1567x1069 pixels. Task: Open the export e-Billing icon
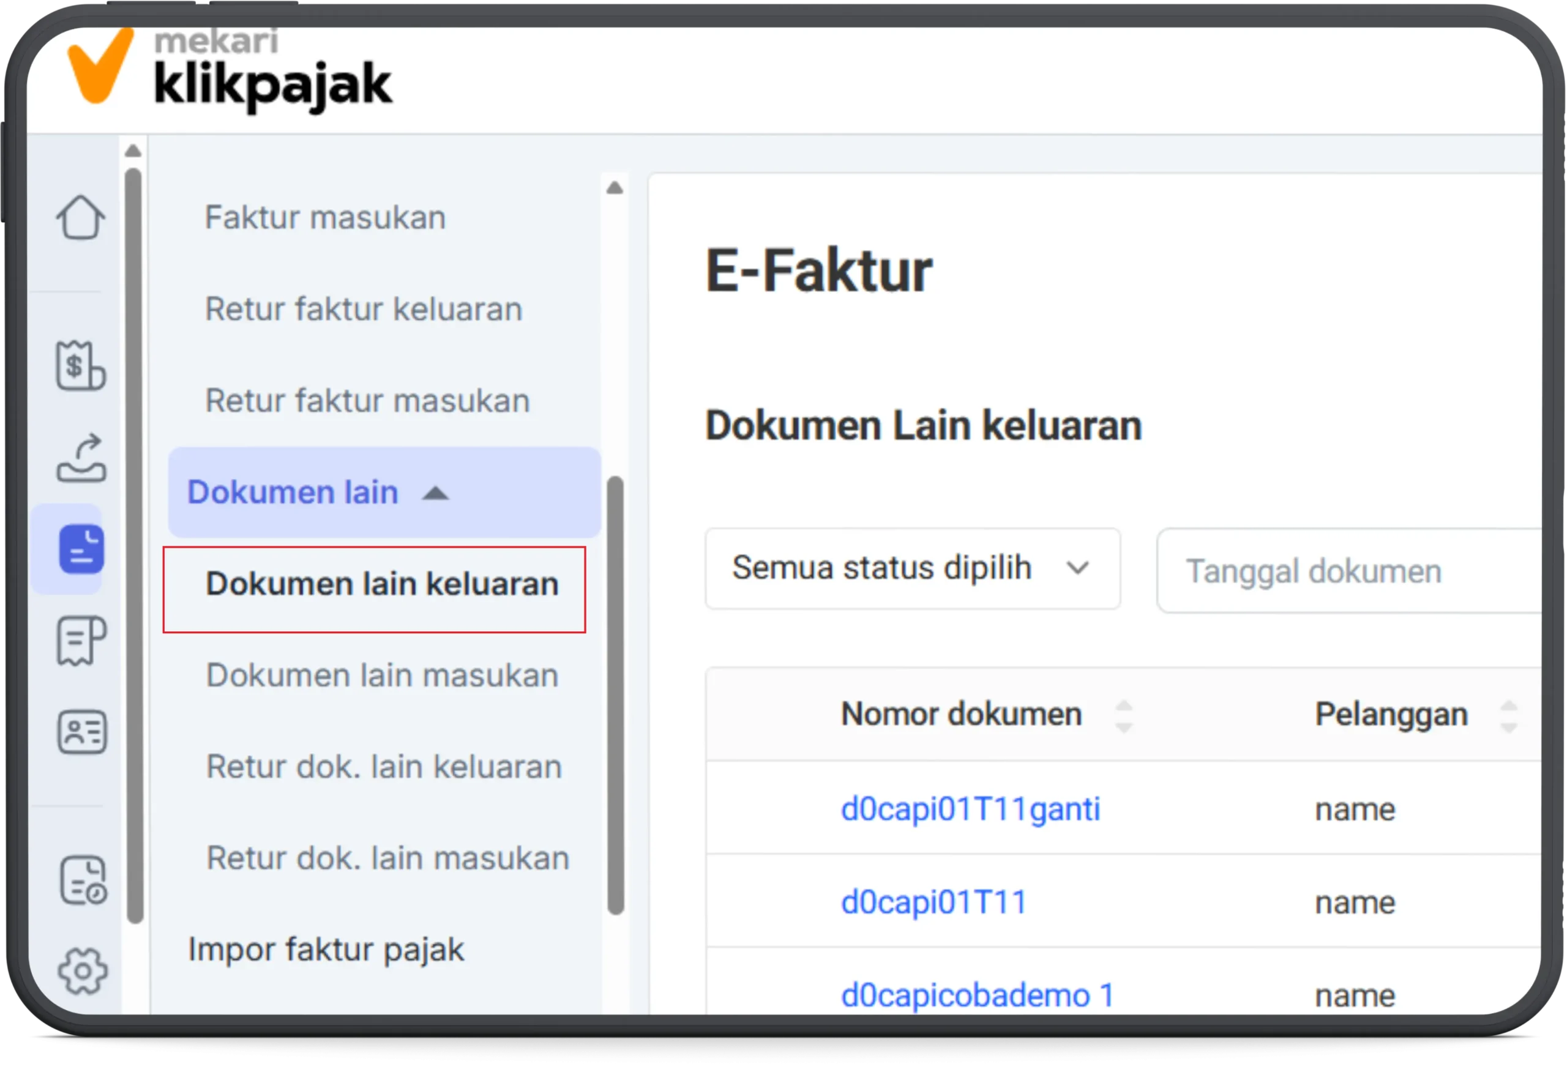coord(80,459)
